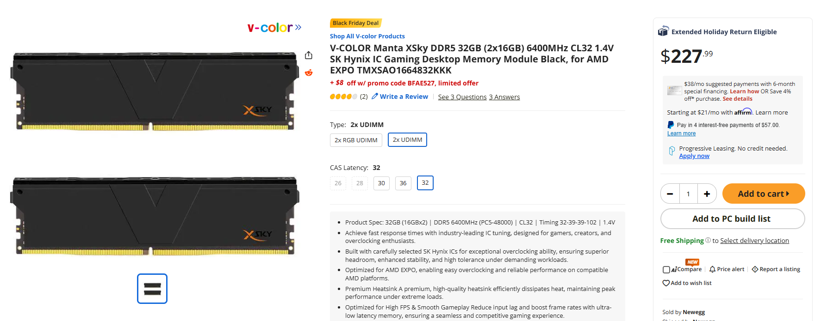
Task: Click the Reddit share icon
Action: point(309,73)
